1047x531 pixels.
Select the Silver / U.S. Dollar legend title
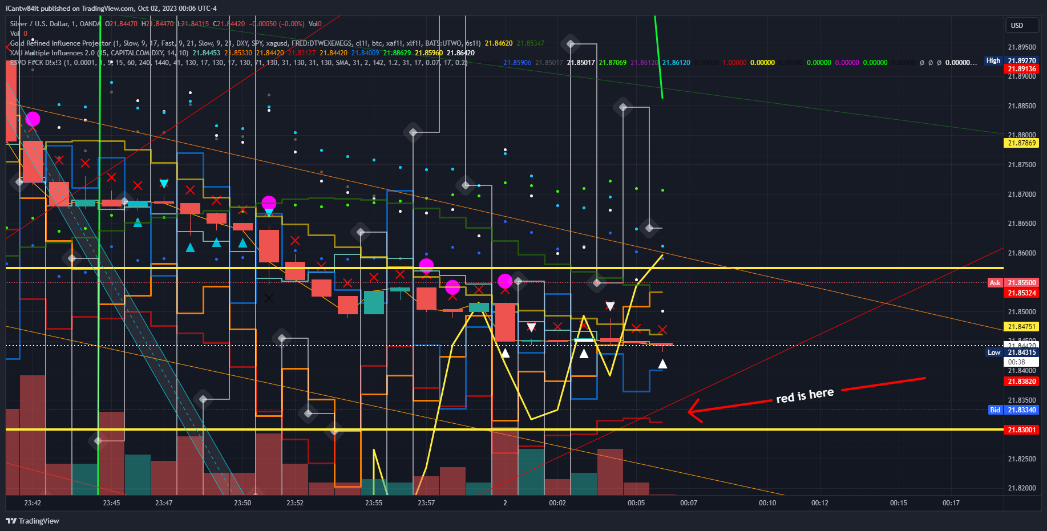pyautogui.click(x=55, y=24)
